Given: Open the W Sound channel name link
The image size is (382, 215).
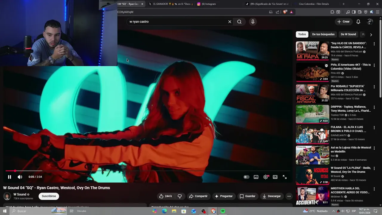Looking at the screenshot, I should [20, 194].
